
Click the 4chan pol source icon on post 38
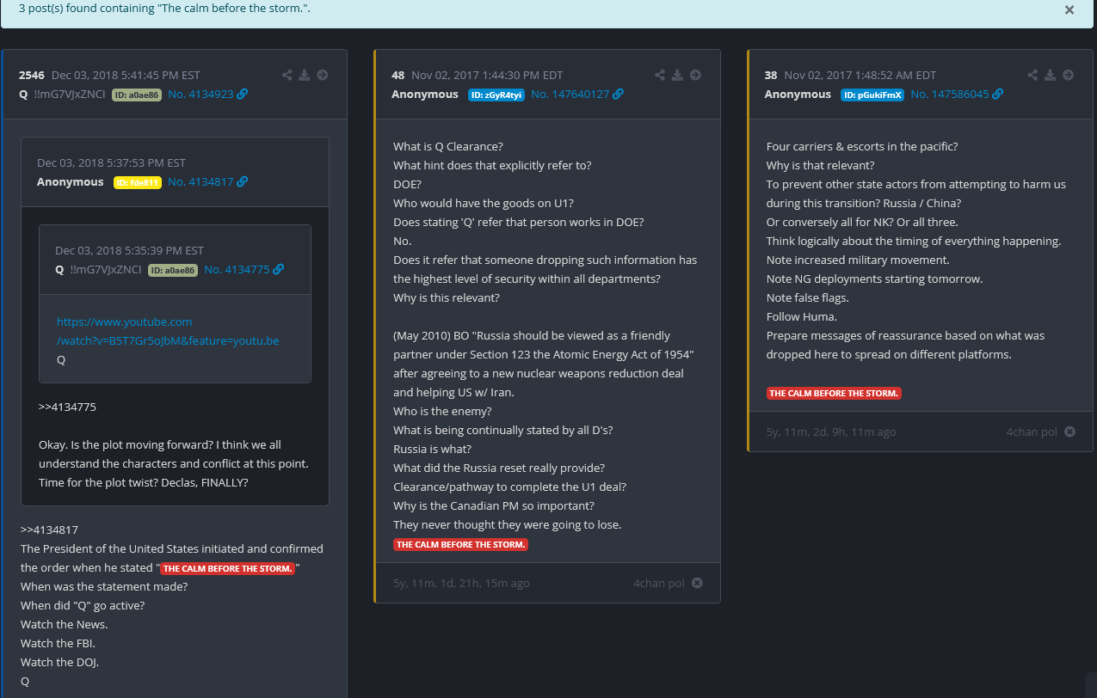tap(1069, 432)
